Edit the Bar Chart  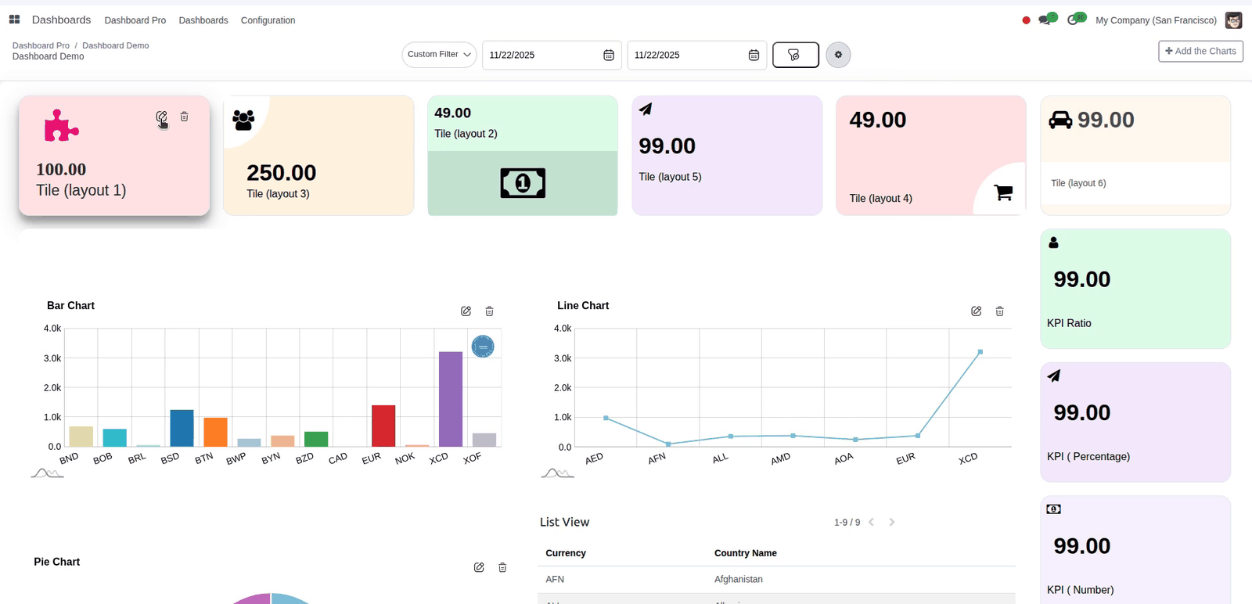tap(466, 311)
